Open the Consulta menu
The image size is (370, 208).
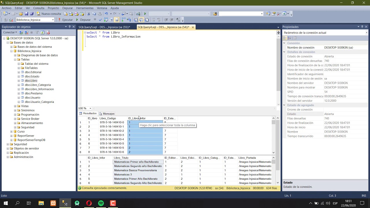(x=39, y=8)
